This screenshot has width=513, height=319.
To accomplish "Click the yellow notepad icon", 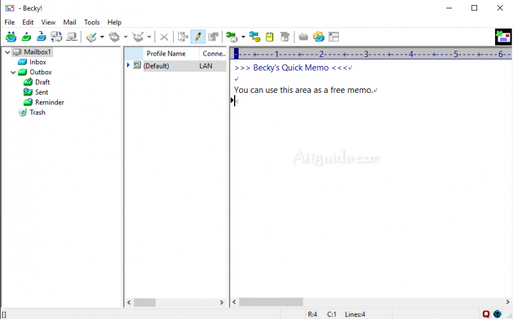I will click(x=269, y=37).
